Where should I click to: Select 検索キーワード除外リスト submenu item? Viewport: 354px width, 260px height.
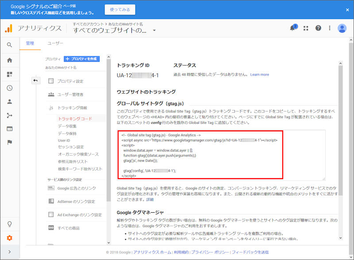[x=80, y=169]
